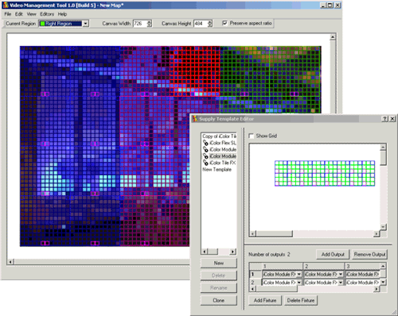Open the Help menu
This screenshot has width=398, height=316.
click(x=62, y=14)
